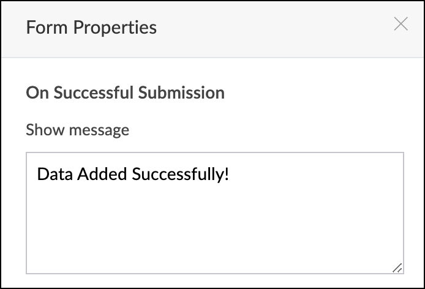Click the word "Form" in the panel title
Viewport: 425px width, 289px height.
coord(44,28)
